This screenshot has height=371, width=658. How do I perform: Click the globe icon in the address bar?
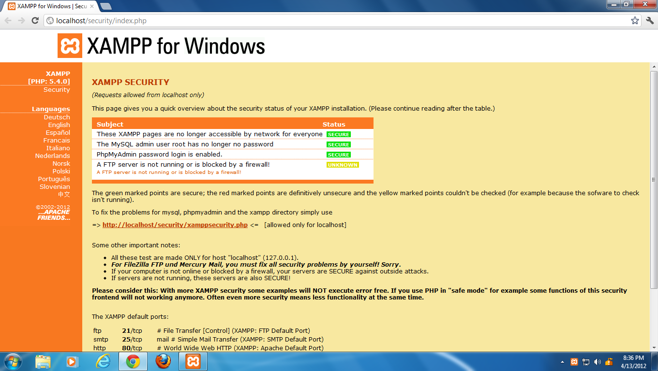point(50,21)
